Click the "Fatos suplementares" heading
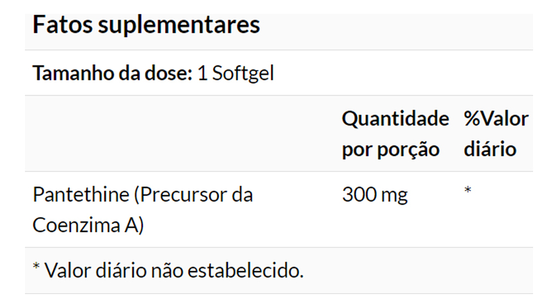The image size is (558, 308). pos(146,26)
